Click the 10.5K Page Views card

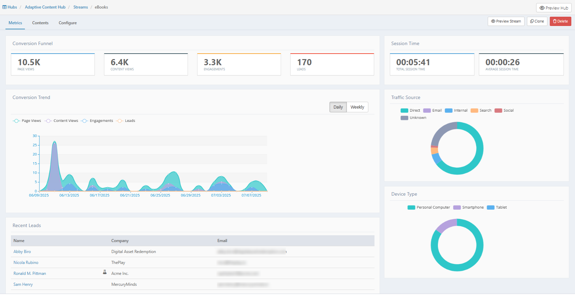tap(53, 64)
